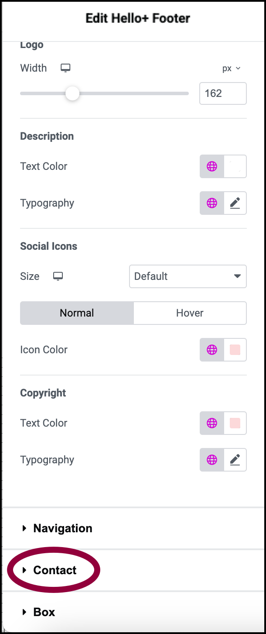Click the Logo Width value field showing 162
The width and height of the screenshot is (266, 634).
pos(223,93)
